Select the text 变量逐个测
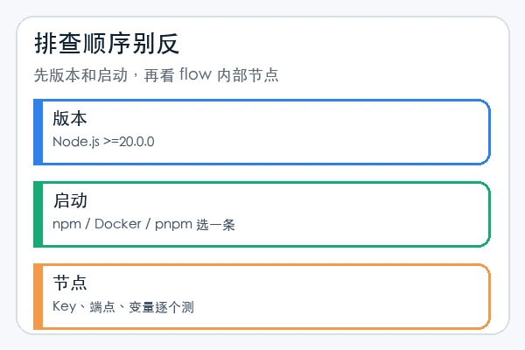 161,307
